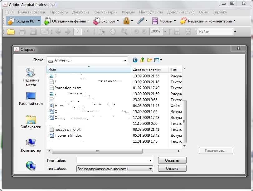This screenshot has width=253, height=191.
Task: Click the Открыть button
Action: [x=172, y=160]
